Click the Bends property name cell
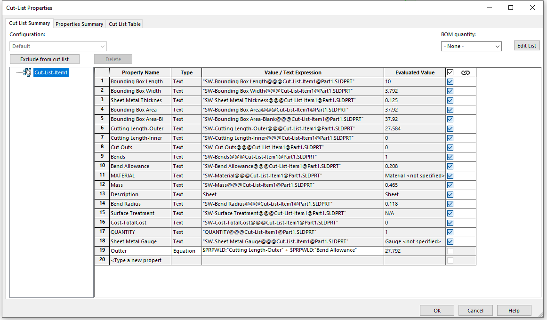 [x=140, y=157]
